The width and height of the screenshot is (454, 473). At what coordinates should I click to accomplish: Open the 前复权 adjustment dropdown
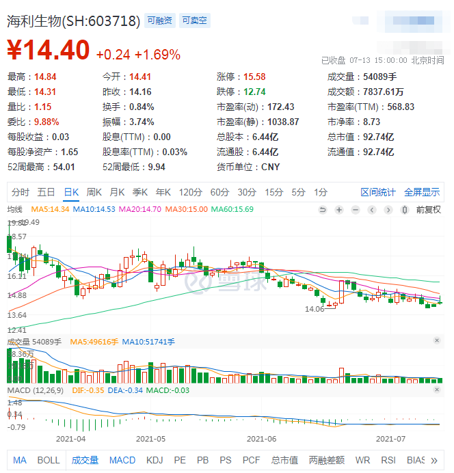point(428,210)
